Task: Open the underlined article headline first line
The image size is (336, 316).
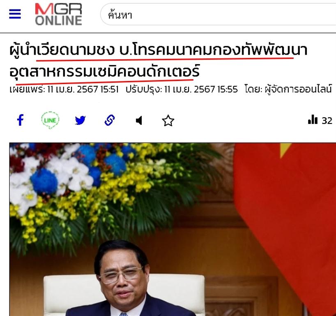Action: click(159, 50)
